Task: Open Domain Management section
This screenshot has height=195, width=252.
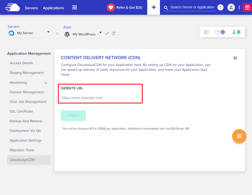Action: [27, 92]
